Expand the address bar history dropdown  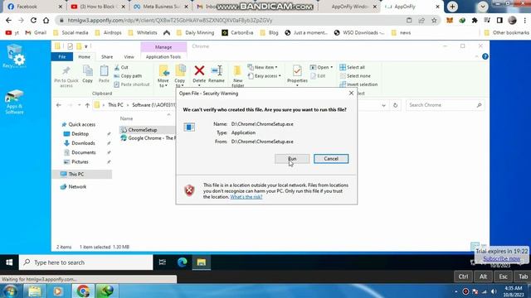(x=383, y=105)
